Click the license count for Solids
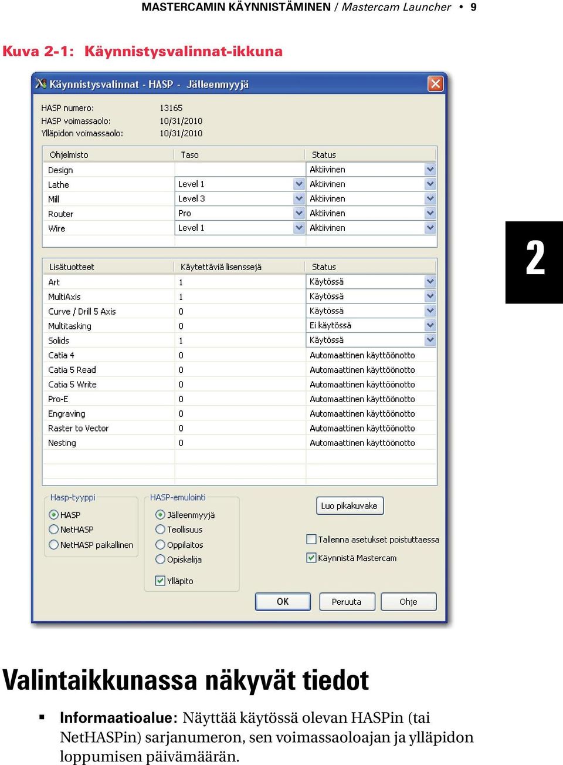This screenshot has height=765, width=563. coord(181,341)
